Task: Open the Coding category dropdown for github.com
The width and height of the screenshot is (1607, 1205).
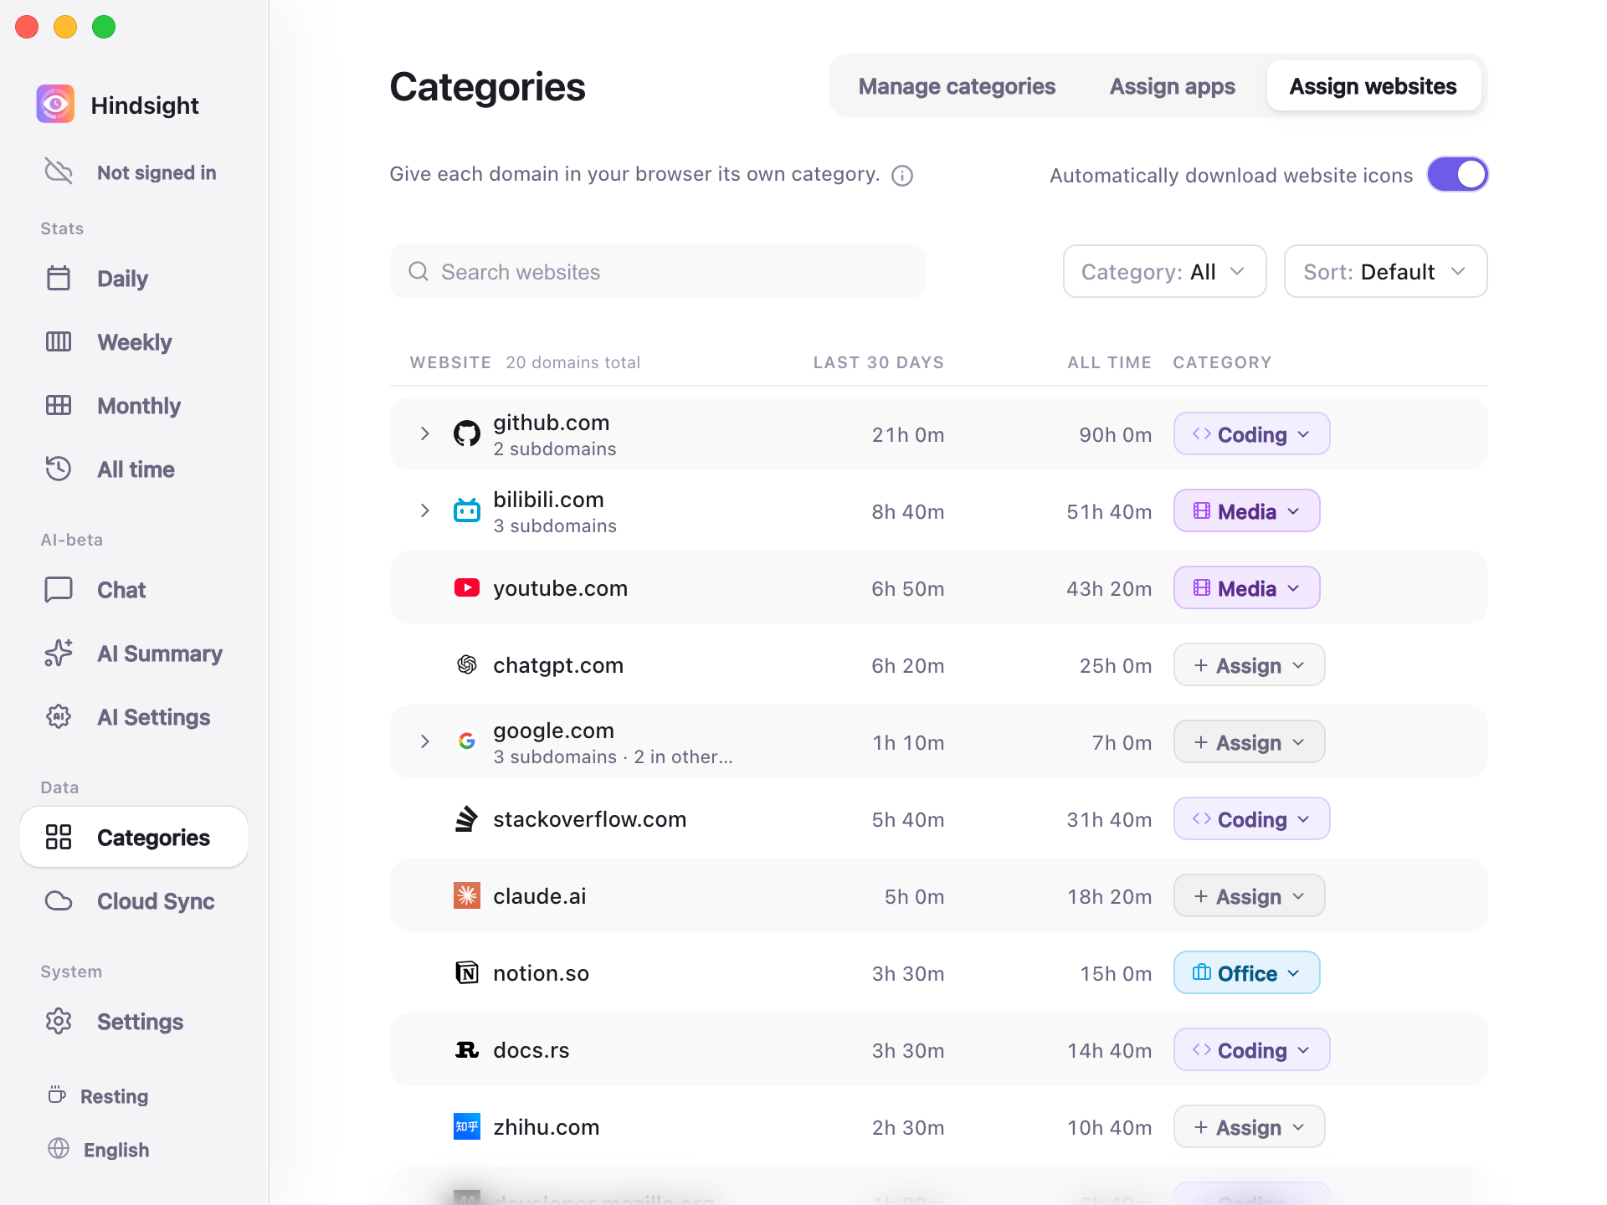Action: pyautogui.click(x=1251, y=433)
